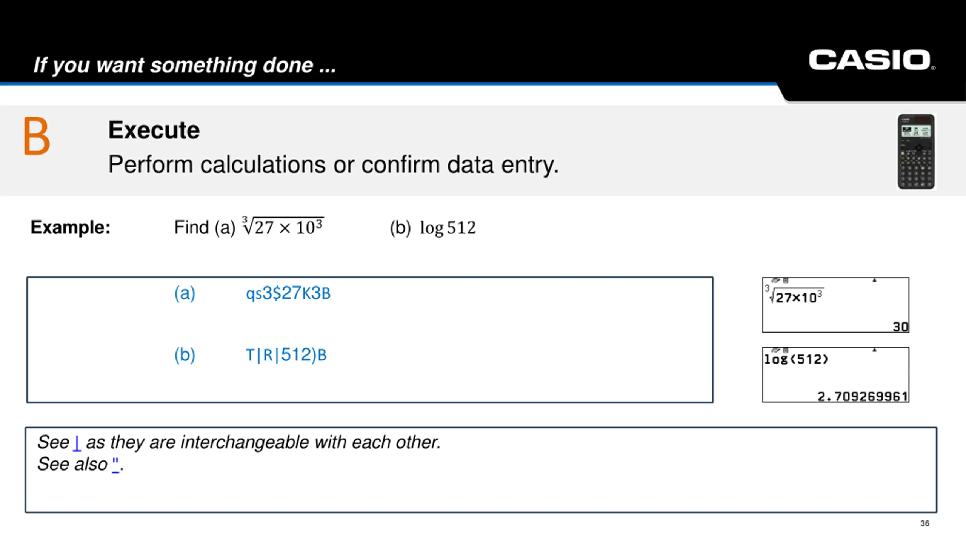Click the result 2.709269961 on the screen
Screen dimensions: 966x543
click(863, 396)
